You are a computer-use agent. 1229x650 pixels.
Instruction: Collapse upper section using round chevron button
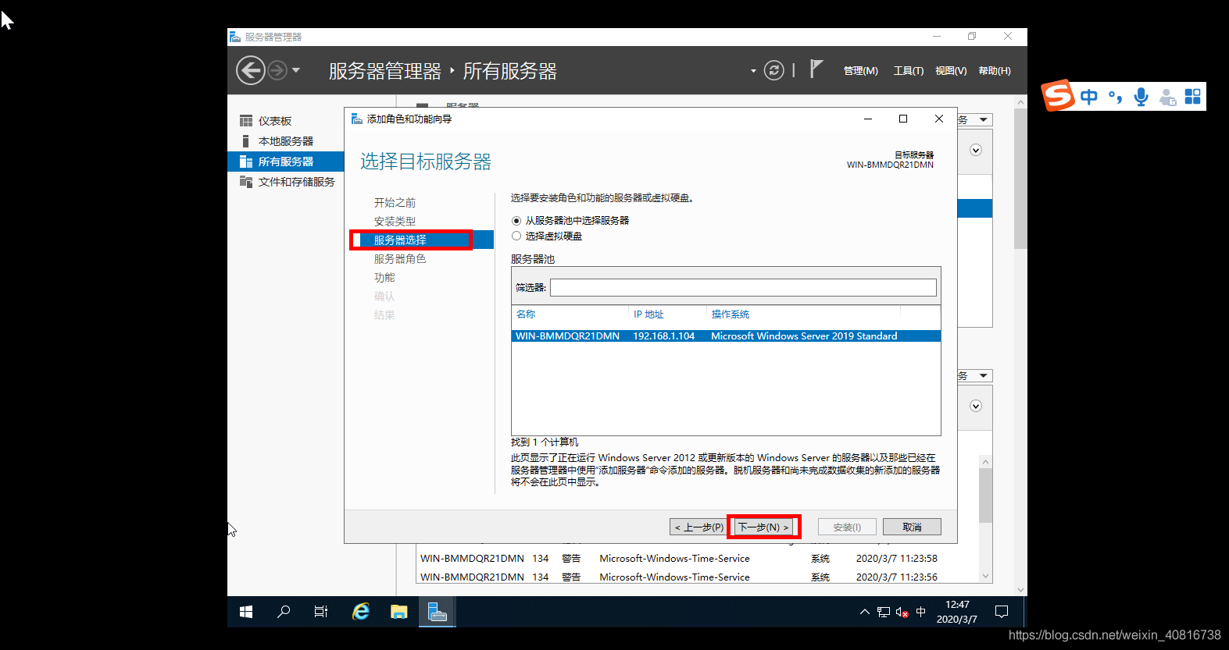pos(976,150)
